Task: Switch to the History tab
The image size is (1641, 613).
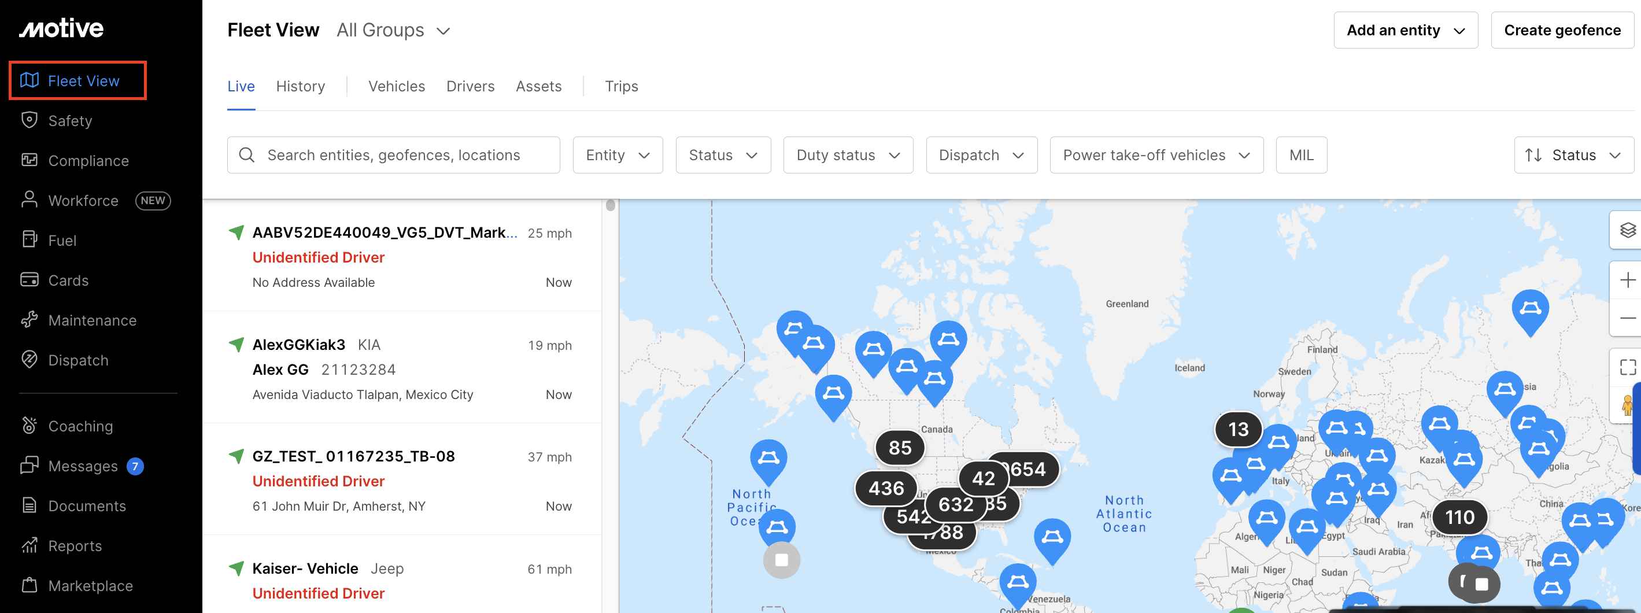Action: pyautogui.click(x=300, y=86)
